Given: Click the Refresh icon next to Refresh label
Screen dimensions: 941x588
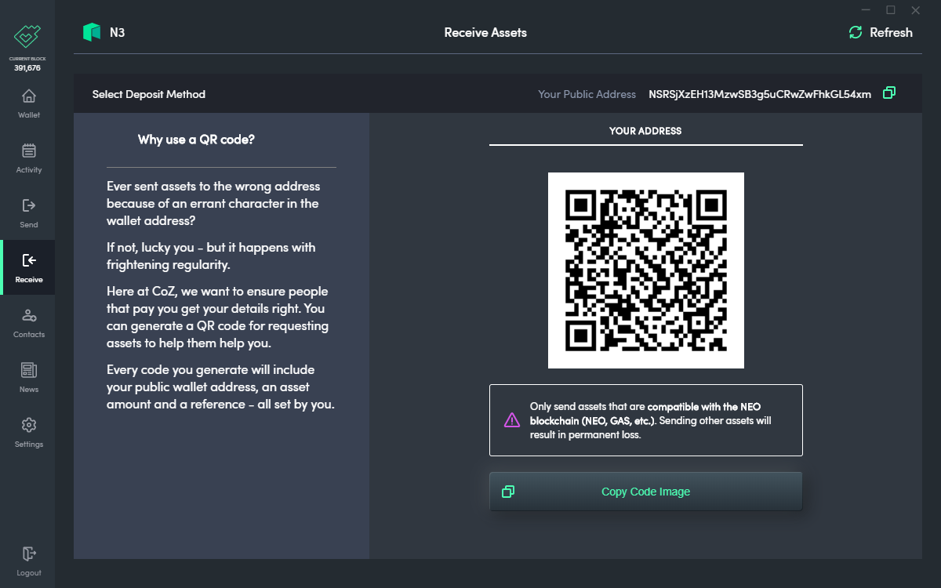Looking at the screenshot, I should click(855, 32).
